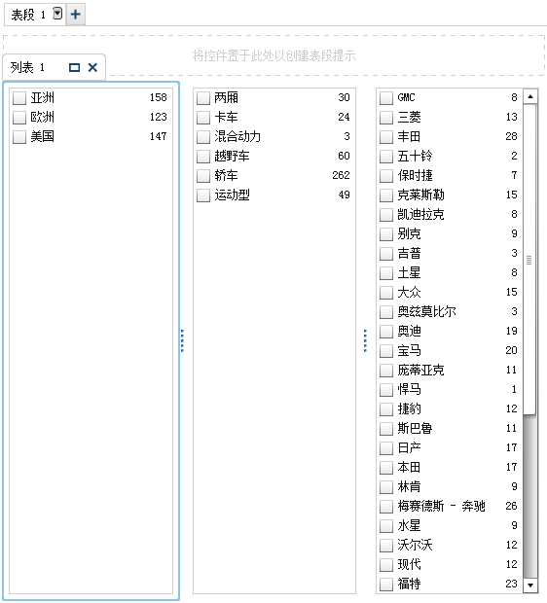Tick the 卡车 checkbox
The height and width of the screenshot is (603, 547).
202,118
